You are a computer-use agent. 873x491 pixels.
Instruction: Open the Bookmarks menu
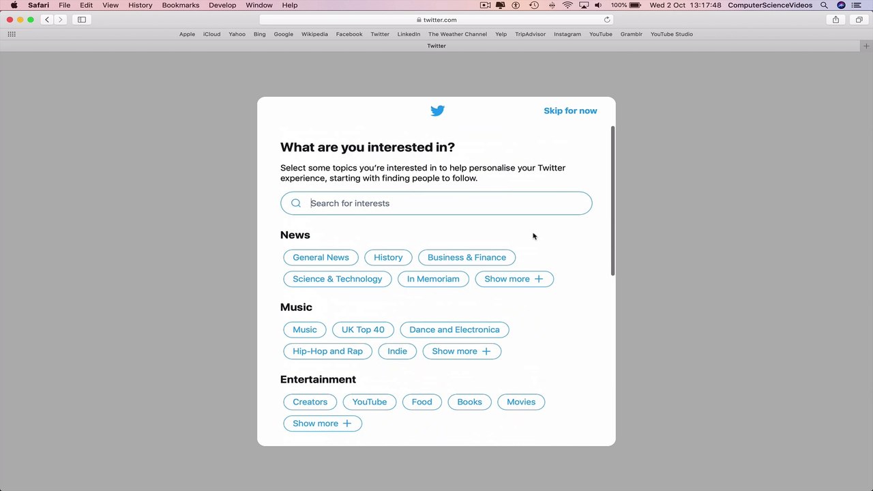click(181, 5)
